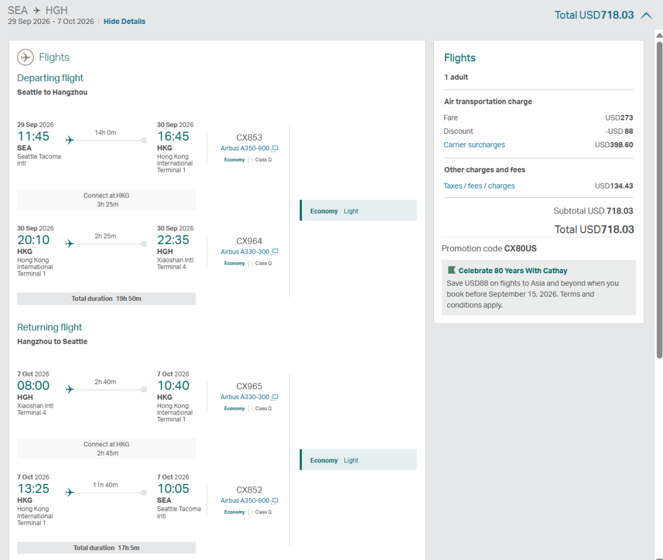The width and height of the screenshot is (663, 560).
Task: Click plane icon on 11:45 SEA departure segment
Action: (x=70, y=140)
